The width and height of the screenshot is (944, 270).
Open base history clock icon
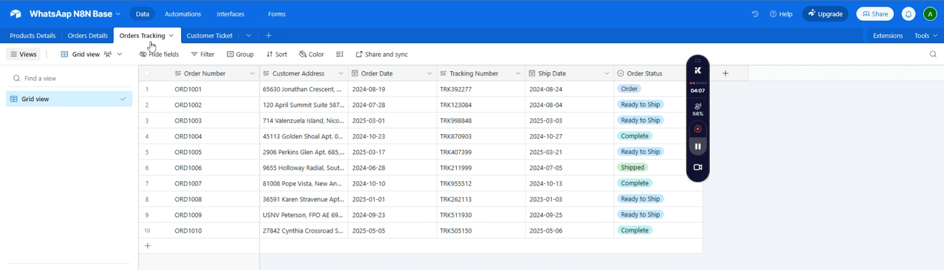click(x=755, y=14)
